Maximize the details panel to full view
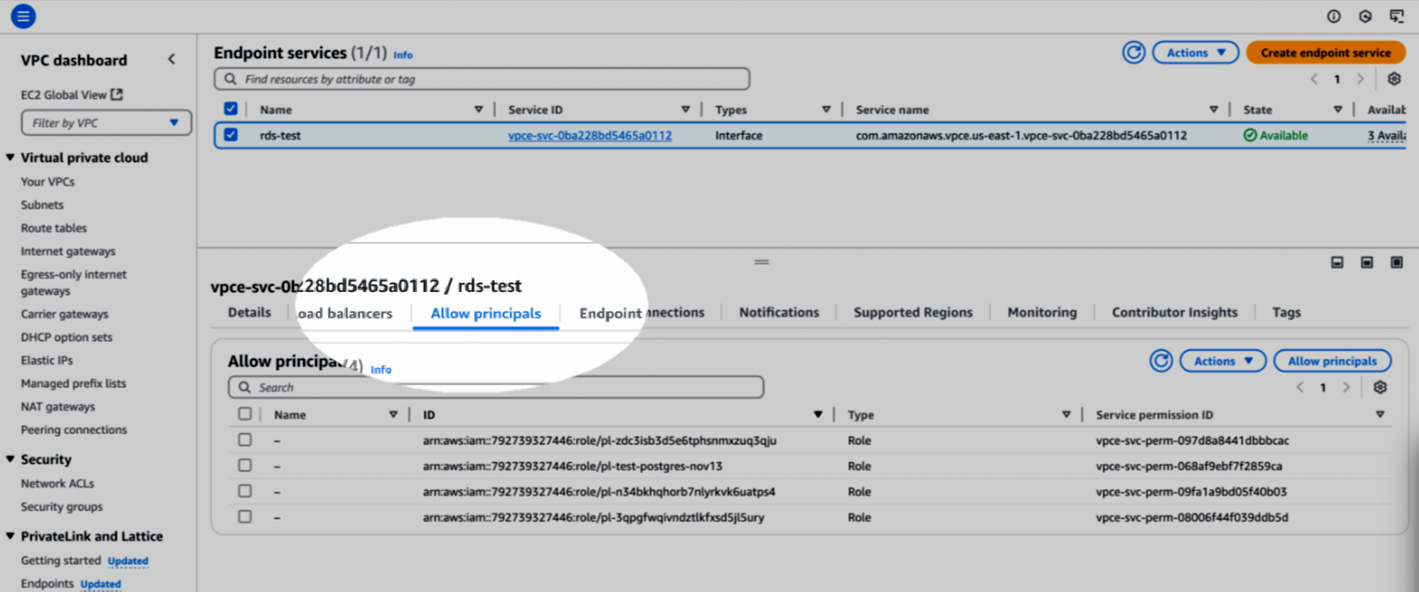This screenshot has height=592, width=1419. point(1396,262)
